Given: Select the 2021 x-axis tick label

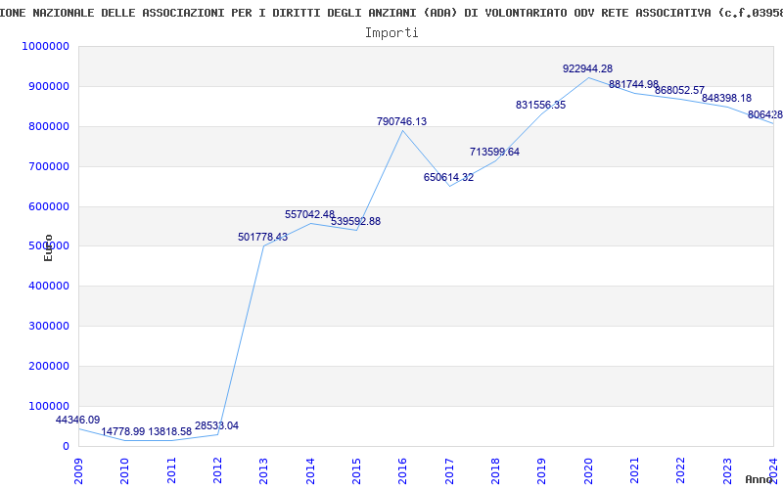Looking at the screenshot, I should tap(634, 471).
